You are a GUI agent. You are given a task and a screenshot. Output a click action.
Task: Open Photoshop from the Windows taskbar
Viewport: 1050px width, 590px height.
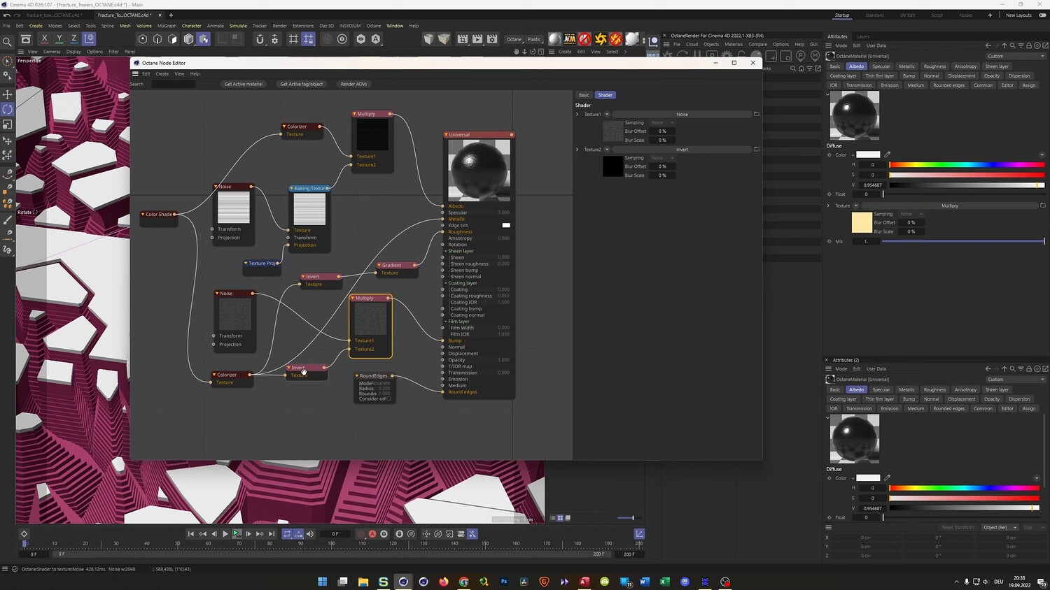click(504, 582)
